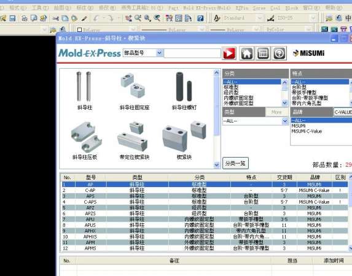Open the Tool Palettes icon

coord(188,18)
